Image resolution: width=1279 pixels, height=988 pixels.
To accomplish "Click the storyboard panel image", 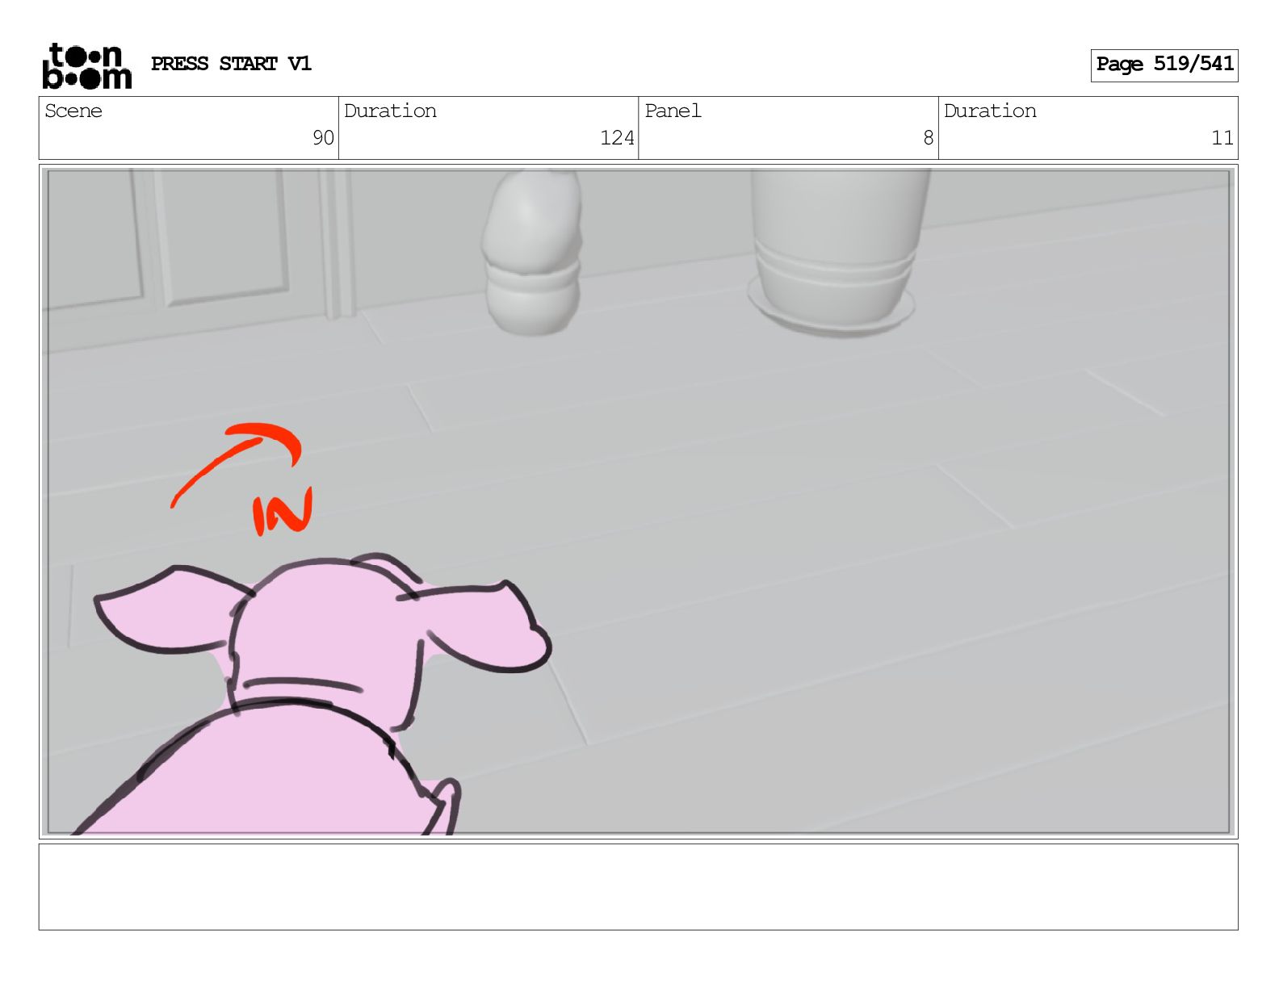I will point(638,501).
